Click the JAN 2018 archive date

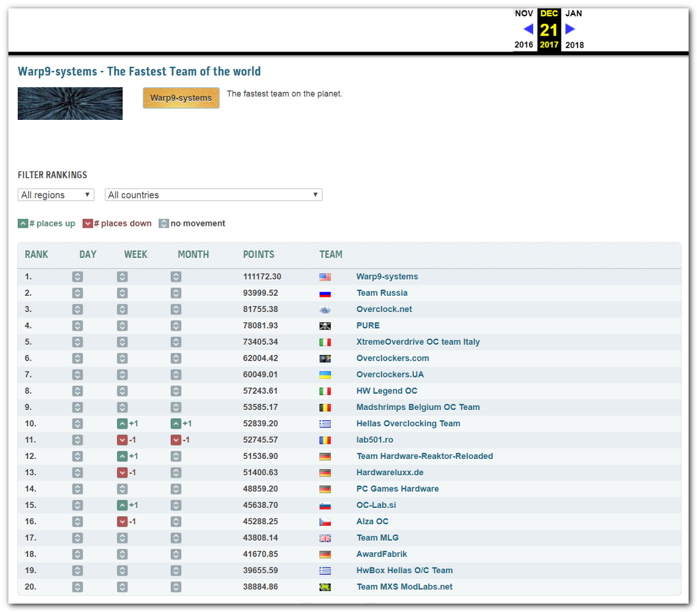pyautogui.click(x=574, y=29)
